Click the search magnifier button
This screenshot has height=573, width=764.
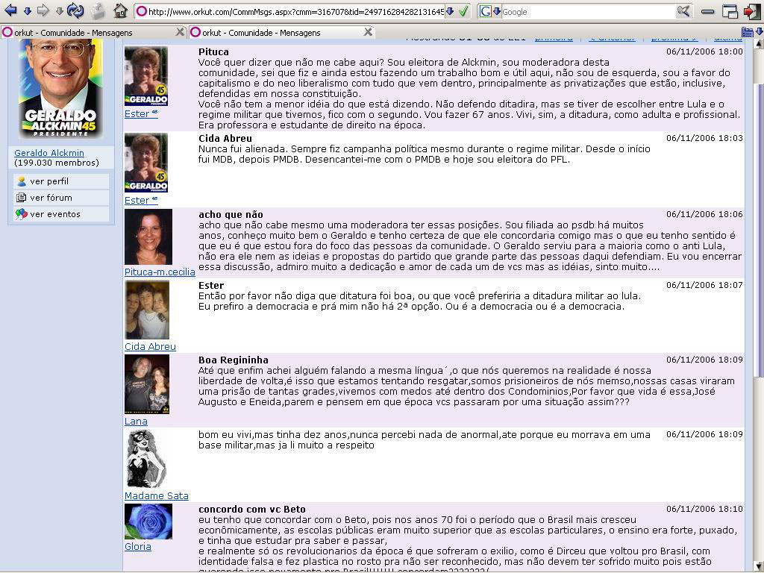[683, 10]
